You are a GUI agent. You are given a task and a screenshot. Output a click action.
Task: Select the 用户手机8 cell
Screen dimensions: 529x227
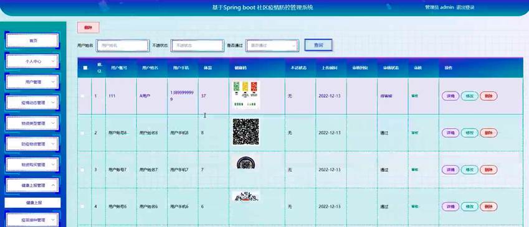pyautogui.click(x=179, y=133)
